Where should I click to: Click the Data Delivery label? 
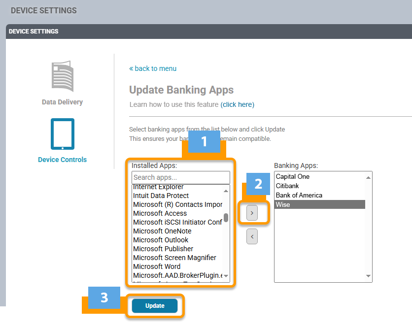pos(62,102)
